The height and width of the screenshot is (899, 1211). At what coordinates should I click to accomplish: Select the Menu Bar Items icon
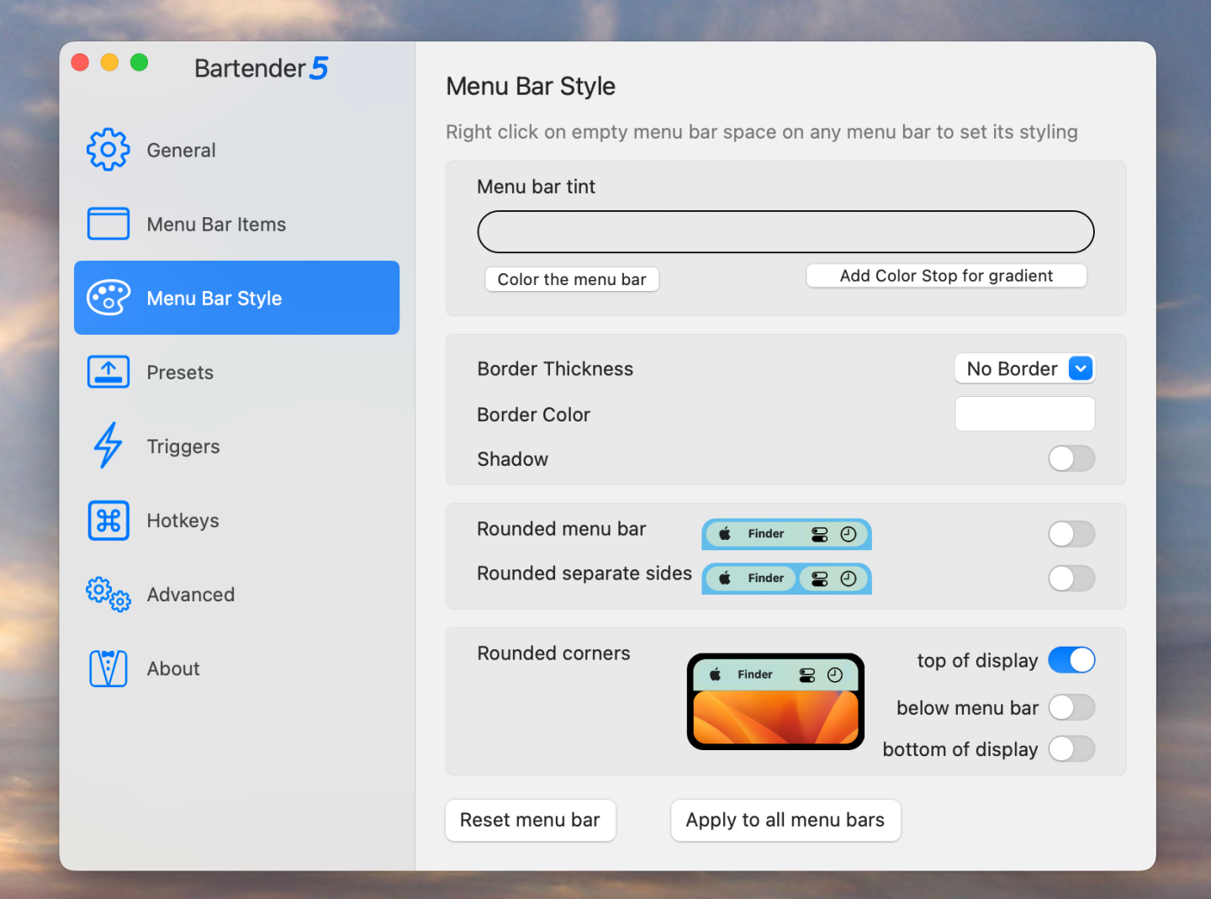[108, 224]
